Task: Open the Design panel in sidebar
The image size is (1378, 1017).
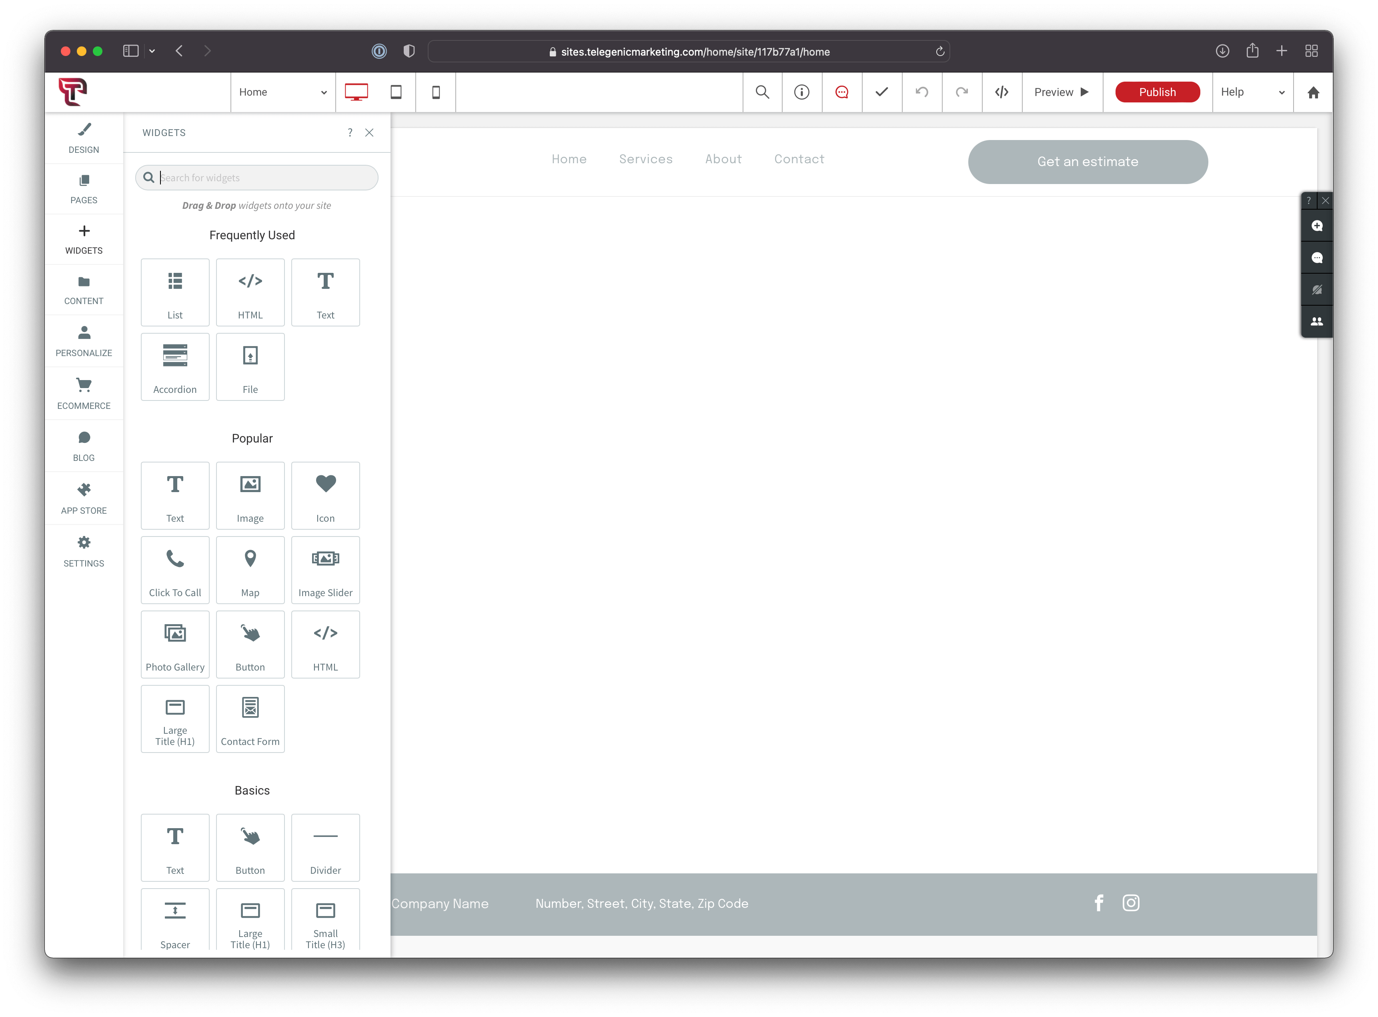Action: click(x=84, y=138)
